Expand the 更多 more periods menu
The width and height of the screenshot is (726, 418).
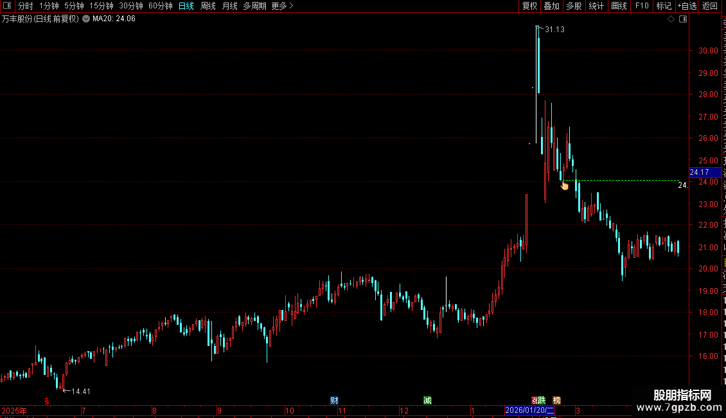[x=282, y=6]
